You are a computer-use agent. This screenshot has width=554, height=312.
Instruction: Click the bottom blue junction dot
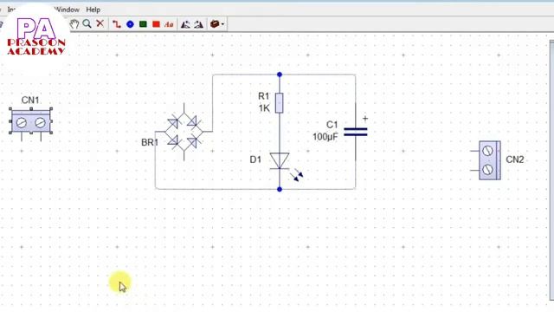pos(280,189)
